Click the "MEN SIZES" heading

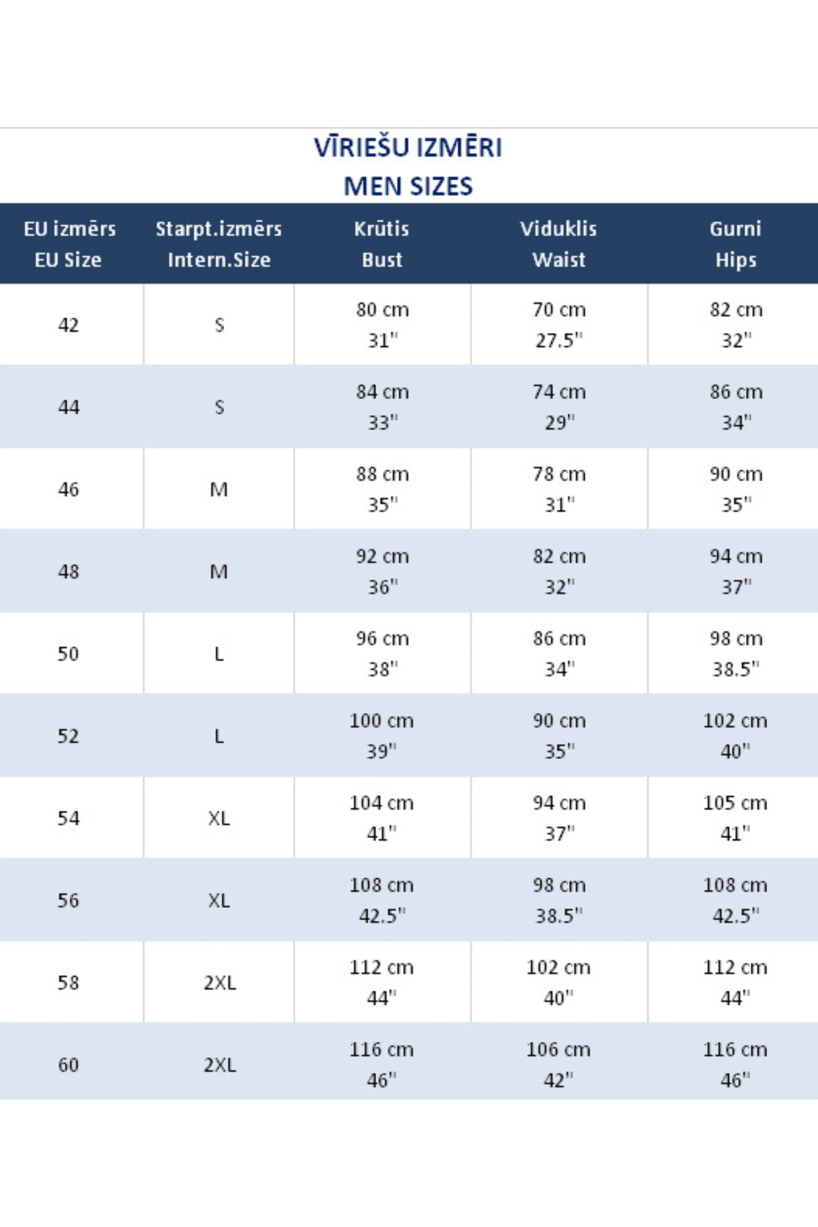[408, 186]
